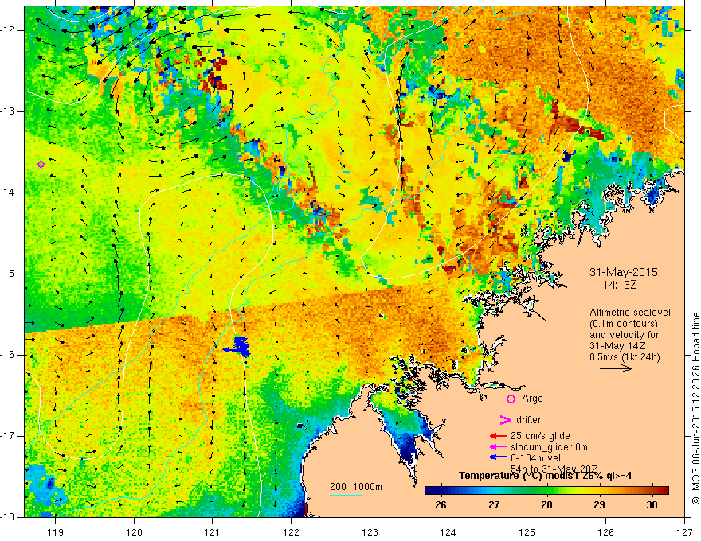Click the 200 1000m bathymetry label
Screen dimensions: 701x541
click(356, 487)
